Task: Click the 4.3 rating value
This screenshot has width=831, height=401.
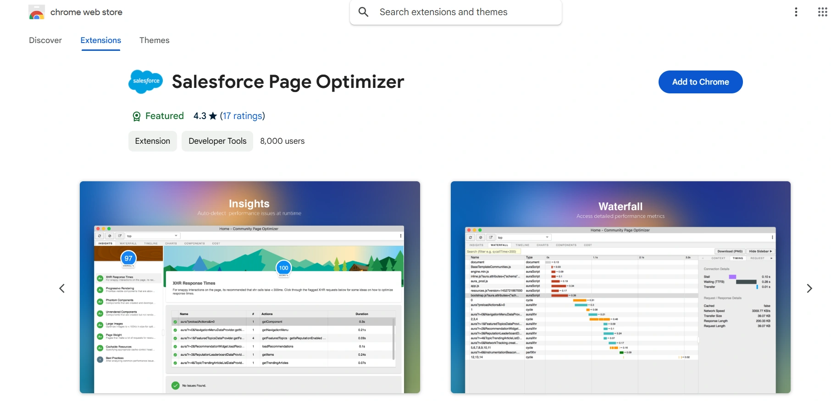Action: coord(200,116)
